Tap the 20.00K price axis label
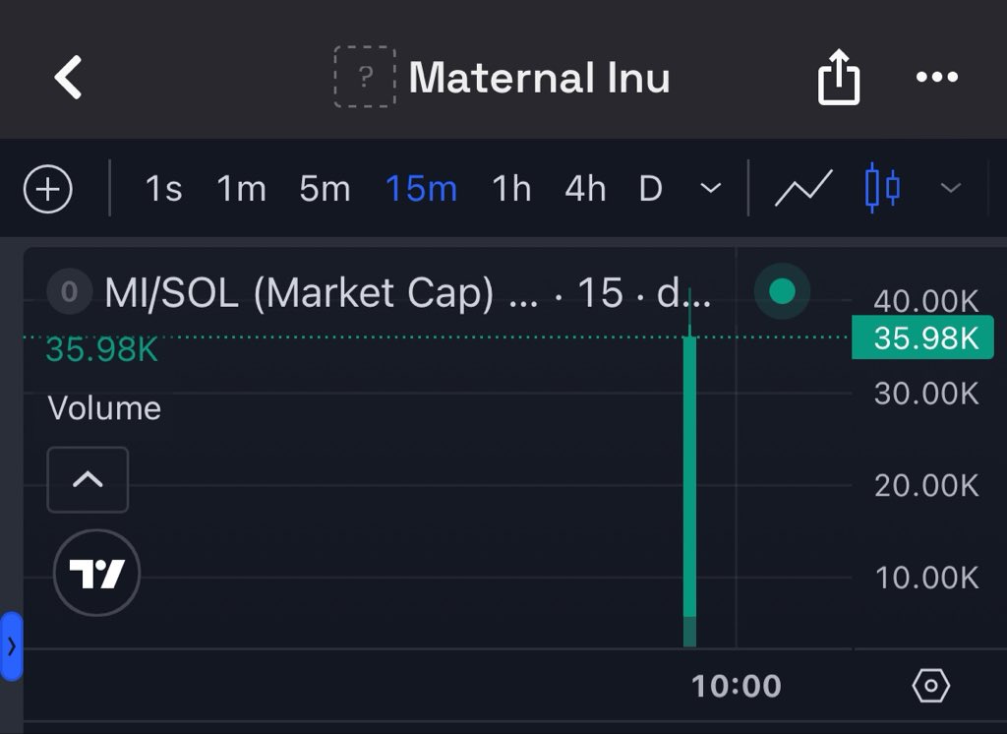Screen dimensions: 1007x734 (926, 485)
